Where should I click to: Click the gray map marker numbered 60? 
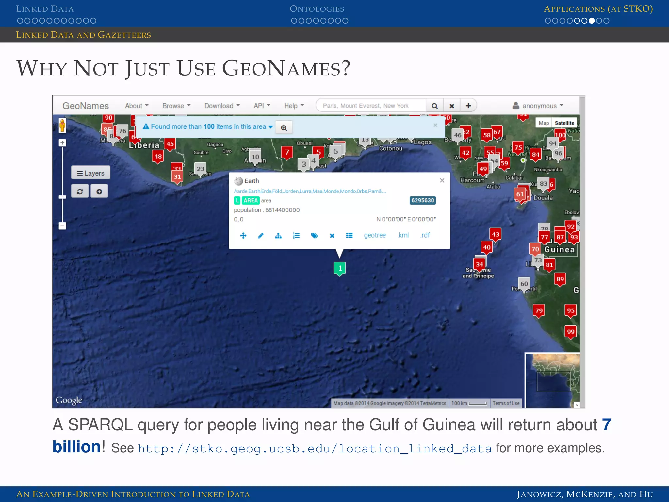pyautogui.click(x=524, y=284)
